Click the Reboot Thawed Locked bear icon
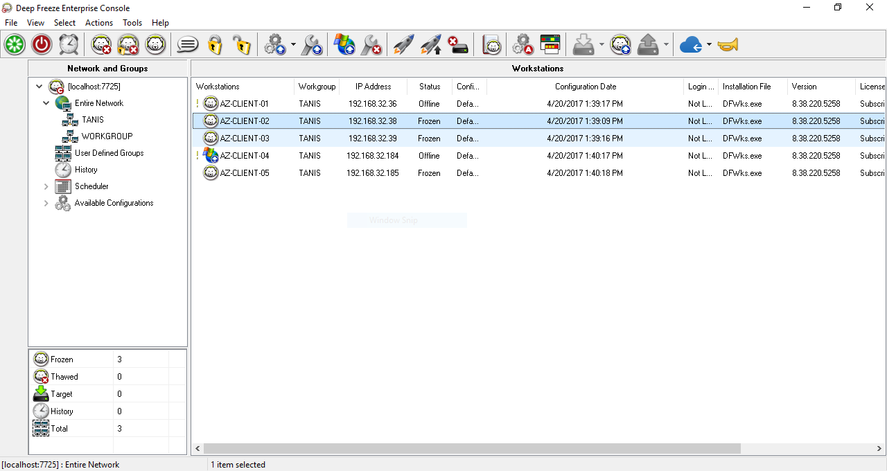This screenshot has width=887, height=471. click(x=128, y=45)
